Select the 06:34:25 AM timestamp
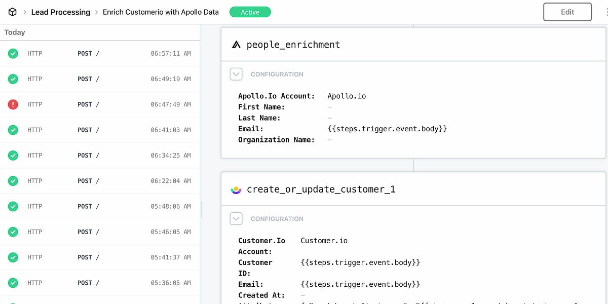This screenshot has width=608, height=304. coord(171,155)
